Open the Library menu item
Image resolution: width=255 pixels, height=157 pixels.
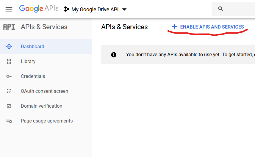click(x=28, y=61)
